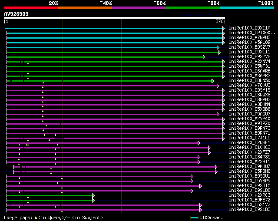The image size is (278, 221).
Task: Click the green ~80% identity legend segment
Action: coord(193,8)
